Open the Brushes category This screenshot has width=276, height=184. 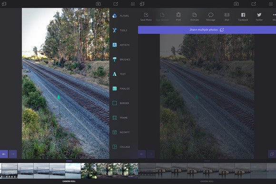[121, 59]
